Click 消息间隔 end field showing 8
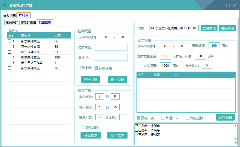The width and height of the screenshot is (240, 147). [x=115, y=96]
